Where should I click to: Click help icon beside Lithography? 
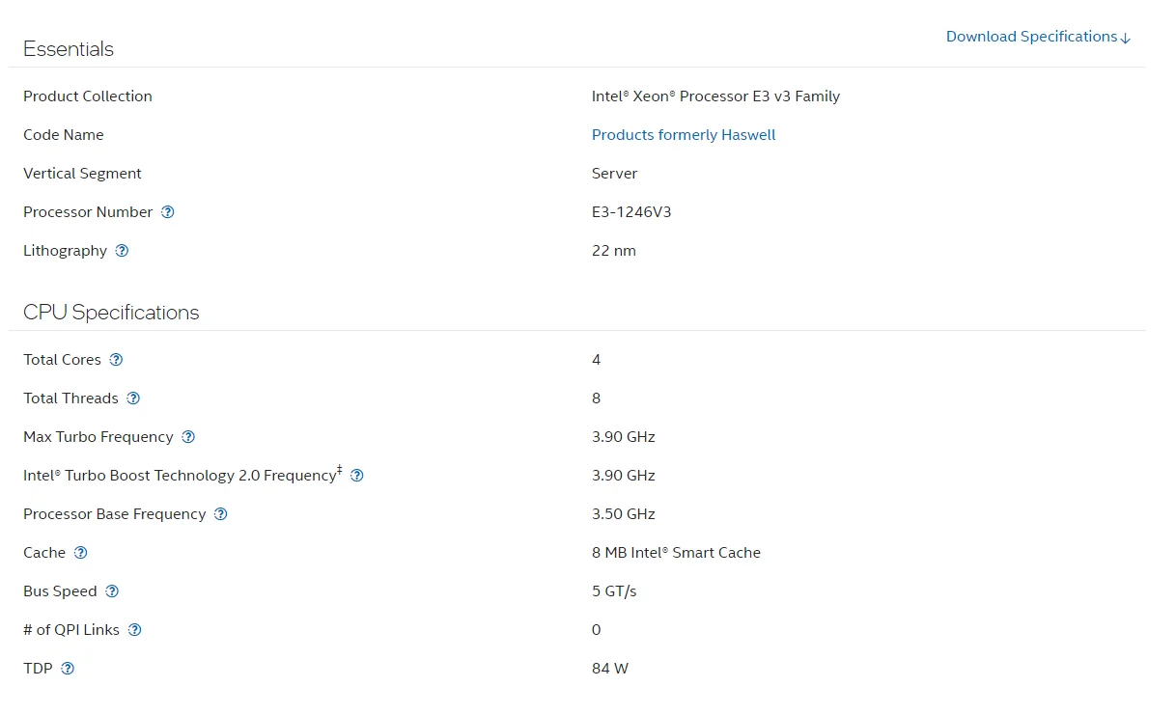[122, 251]
